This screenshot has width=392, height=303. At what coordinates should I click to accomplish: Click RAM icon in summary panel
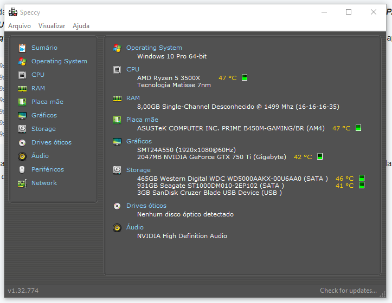[117, 98]
